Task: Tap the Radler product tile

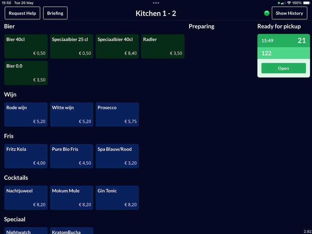Action: (x=163, y=46)
